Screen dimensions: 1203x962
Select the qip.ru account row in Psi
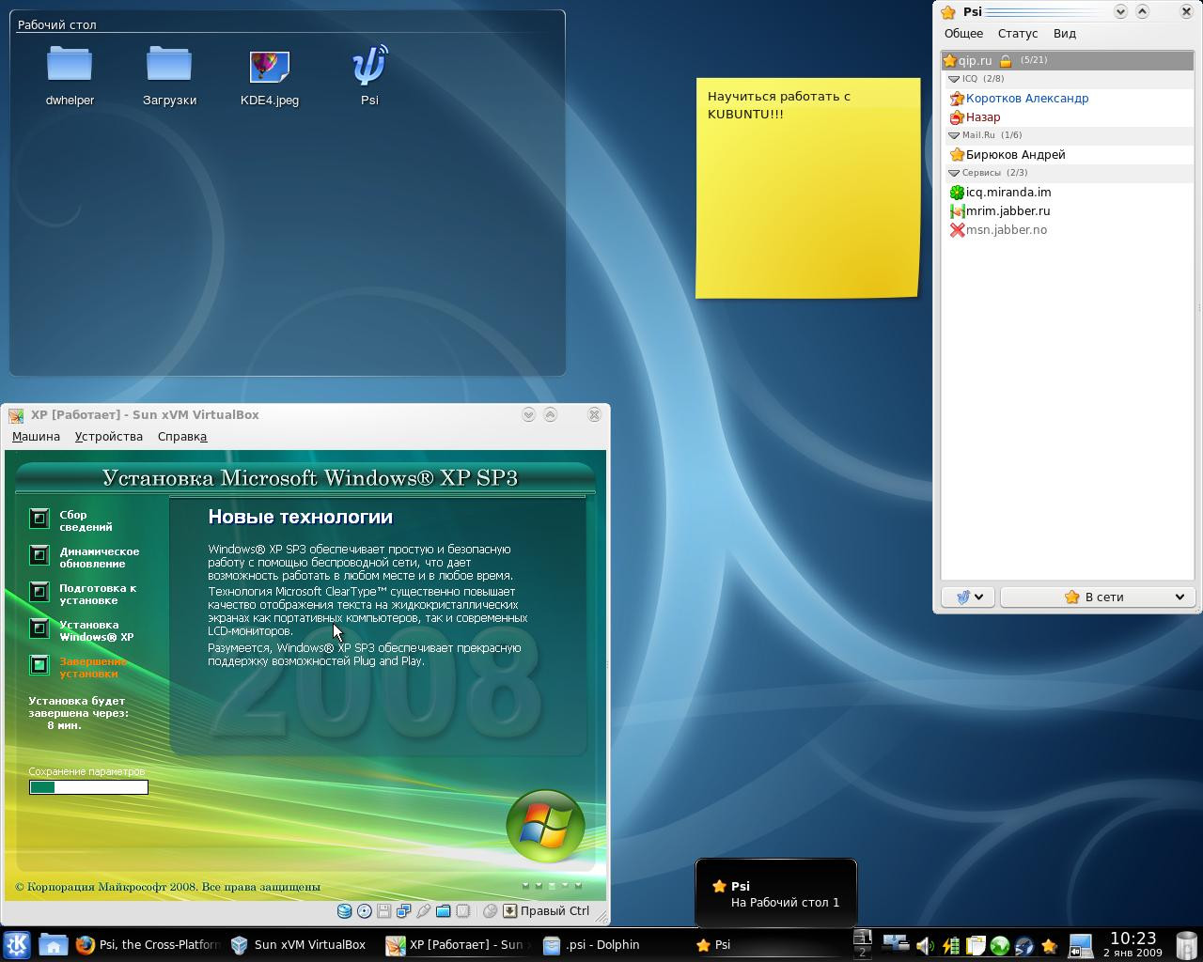pyautogui.click(x=1068, y=61)
